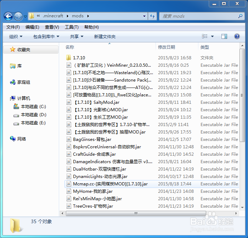The width and height of the screenshot is (248, 238).
Task: Change view with the view icon
Action: coord(205,36)
